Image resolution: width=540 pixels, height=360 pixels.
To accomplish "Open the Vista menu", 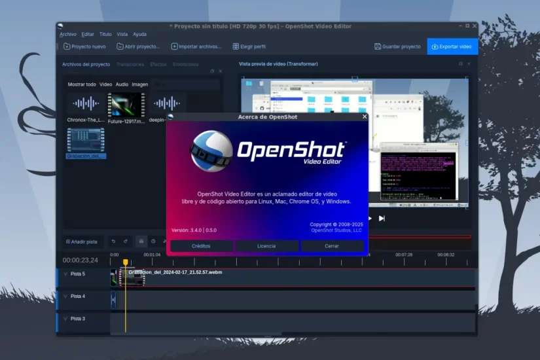I will [122, 35].
